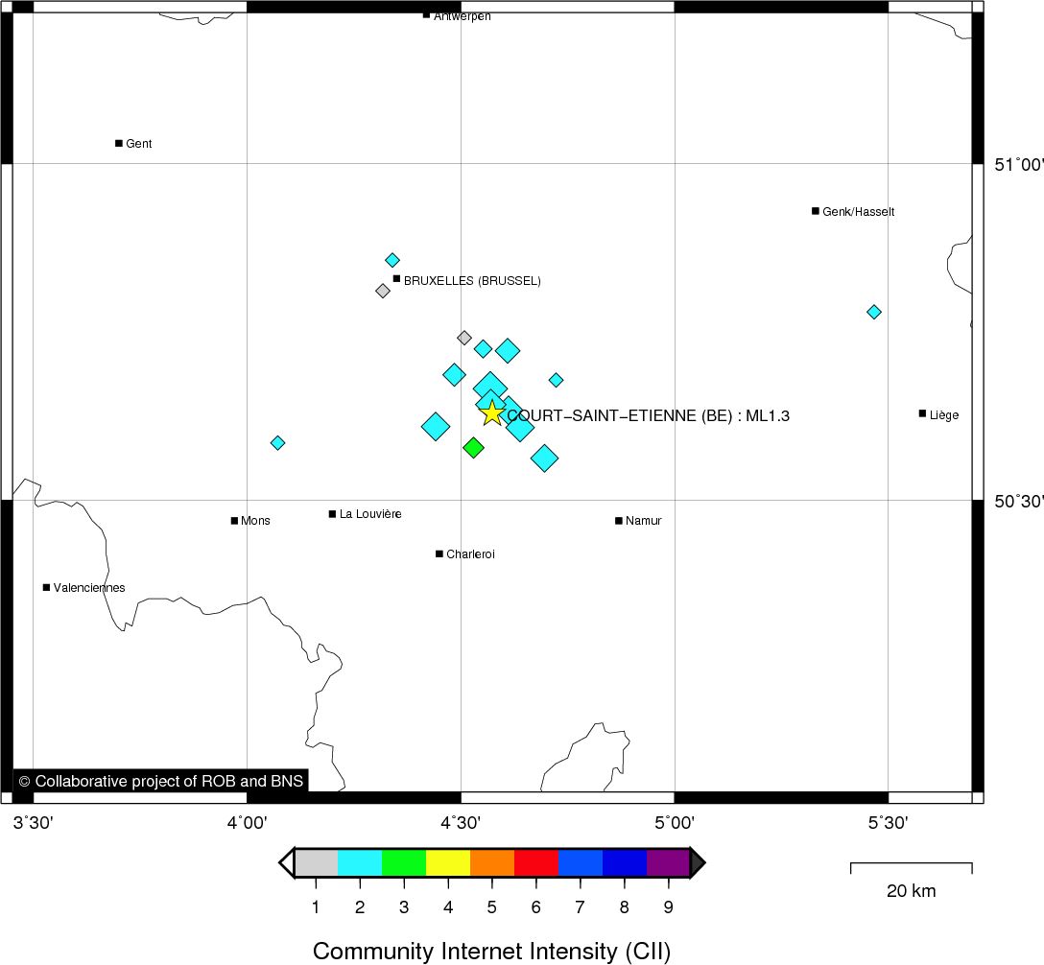Click the COURT-SAINT-ETIENNE ML1.3 label
The image size is (1044, 965).
coord(649,415)
